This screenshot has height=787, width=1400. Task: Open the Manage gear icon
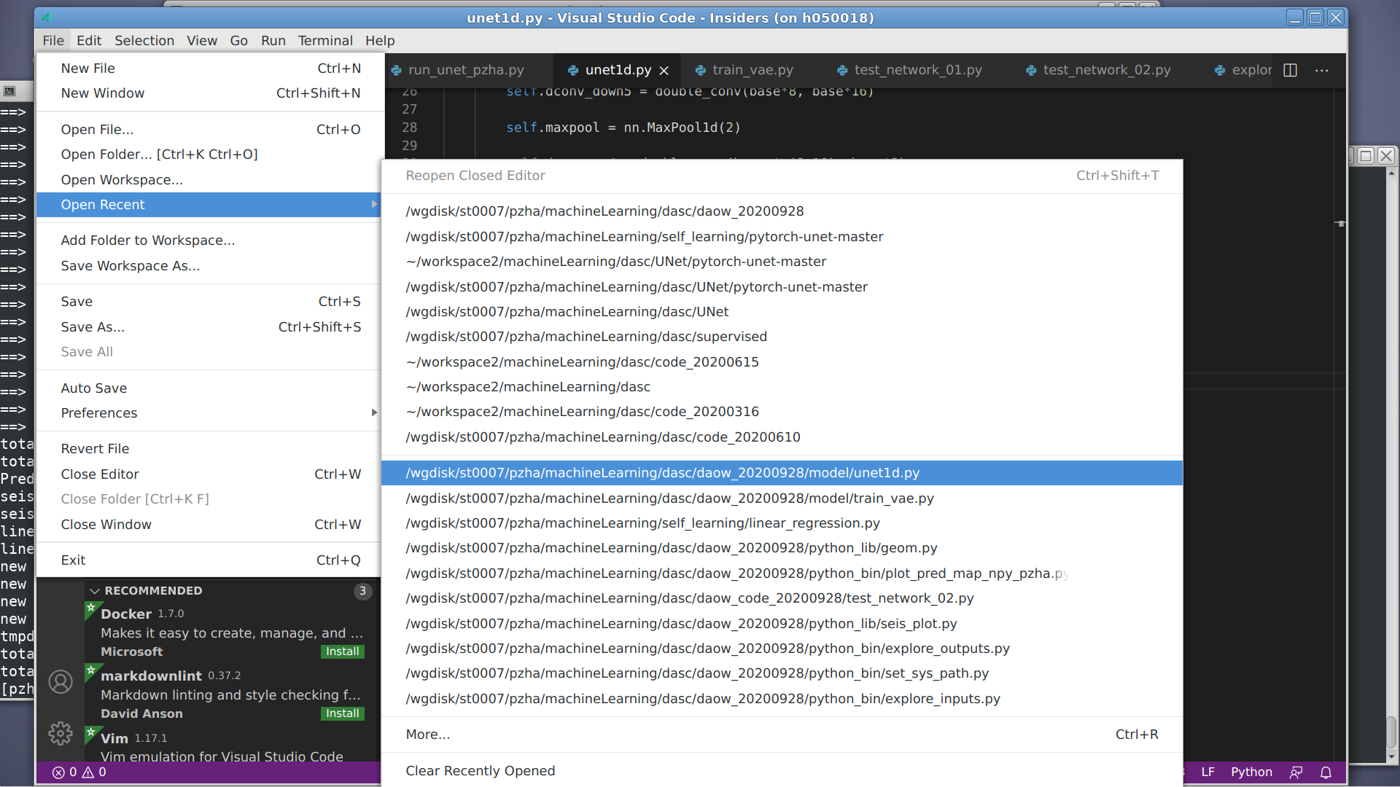61,733
